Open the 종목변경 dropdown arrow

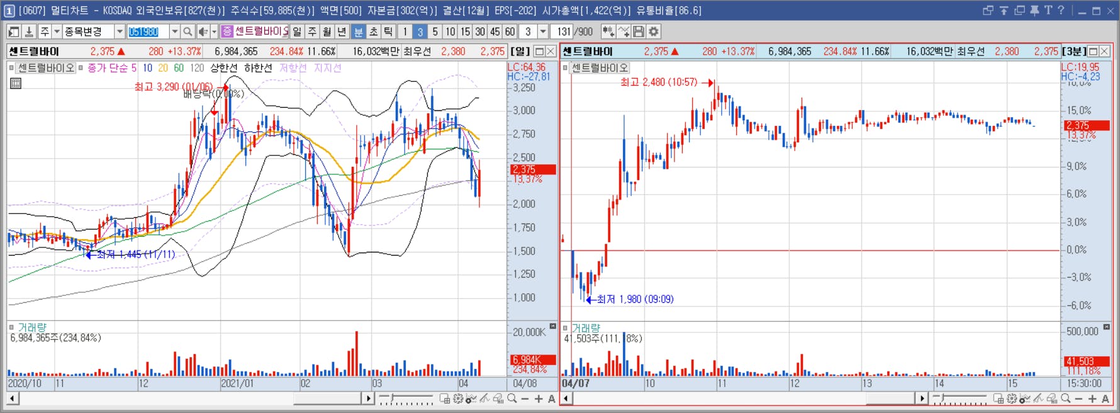coord(120,31)
